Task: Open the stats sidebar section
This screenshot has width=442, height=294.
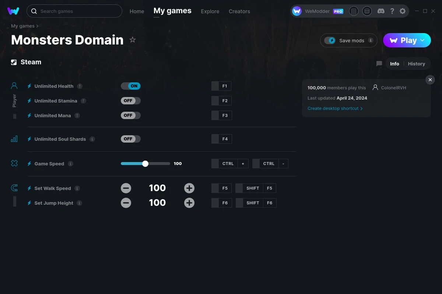Action: (x=14, y=139)
